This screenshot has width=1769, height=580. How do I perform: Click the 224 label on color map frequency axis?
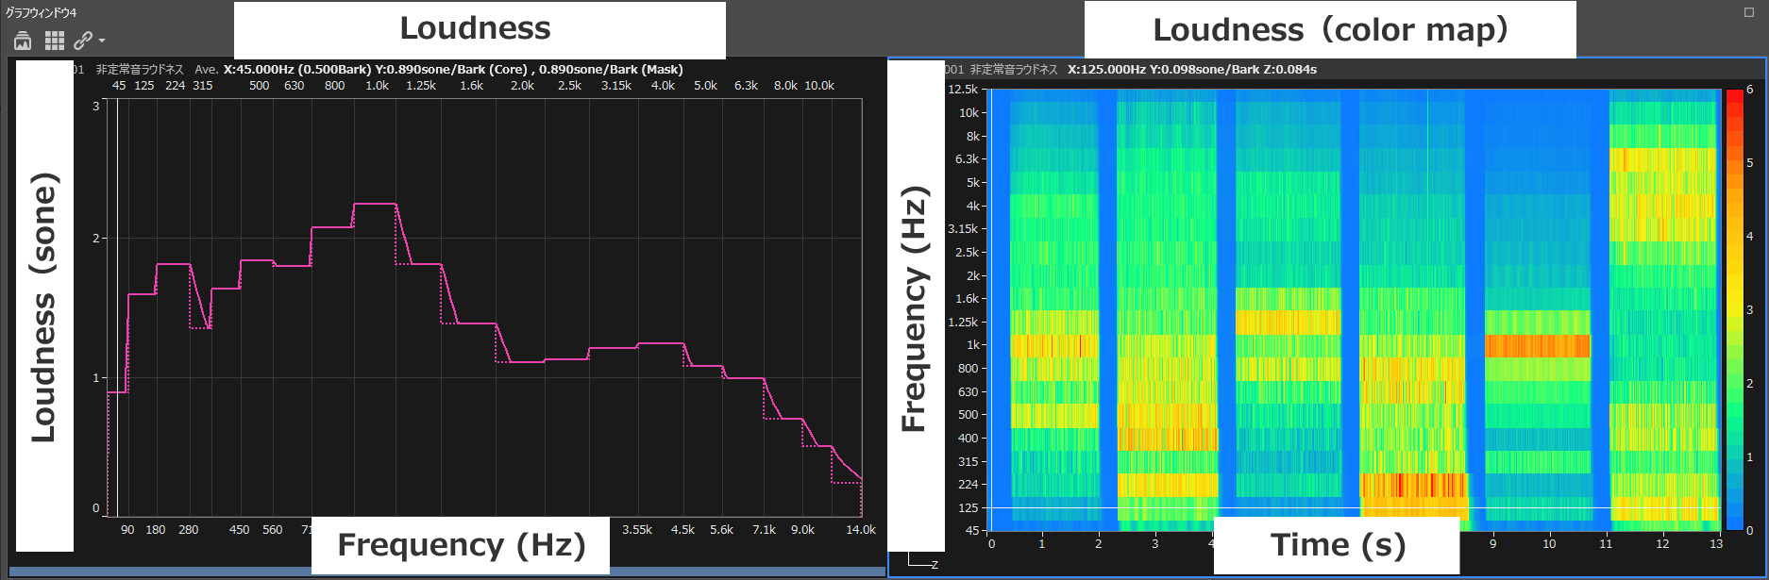pos(969,485)
